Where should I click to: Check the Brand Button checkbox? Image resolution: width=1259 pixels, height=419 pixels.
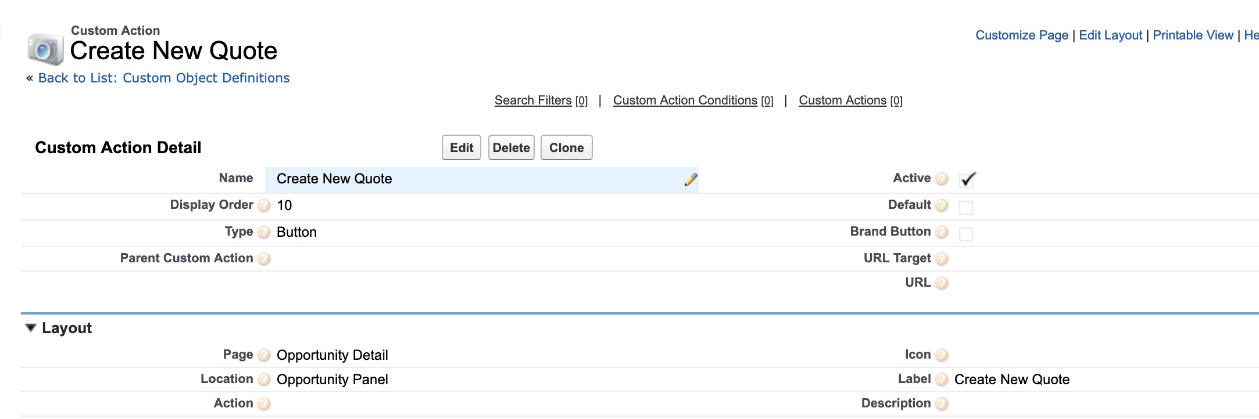[966, 234]
